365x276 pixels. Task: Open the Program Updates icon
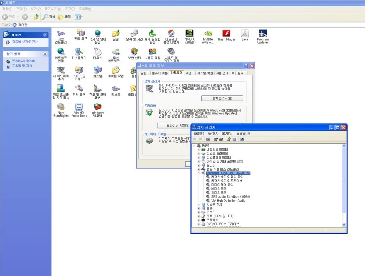click(x=263, y=34)
